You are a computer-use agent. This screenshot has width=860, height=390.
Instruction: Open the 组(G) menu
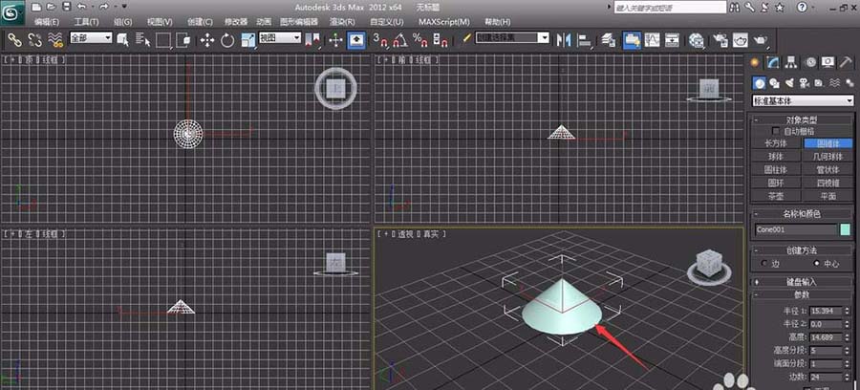click(123, 22)
